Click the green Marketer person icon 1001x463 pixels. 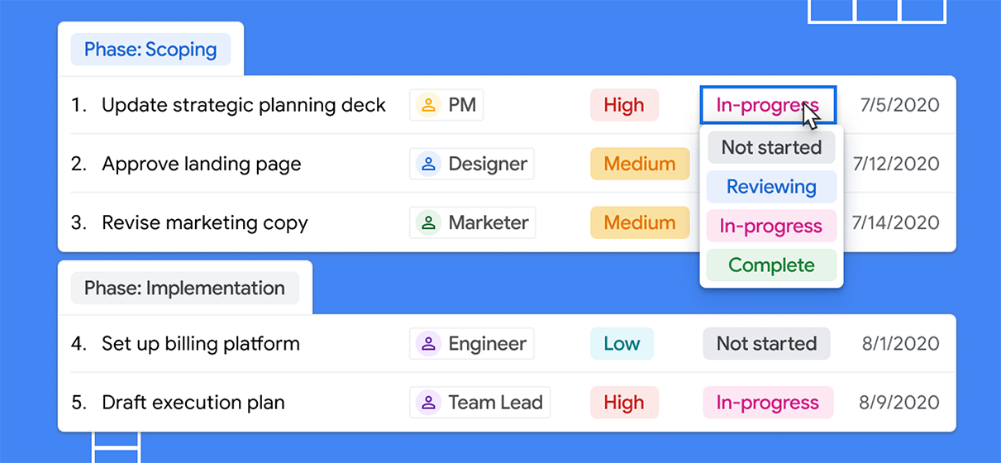(428, 222)
